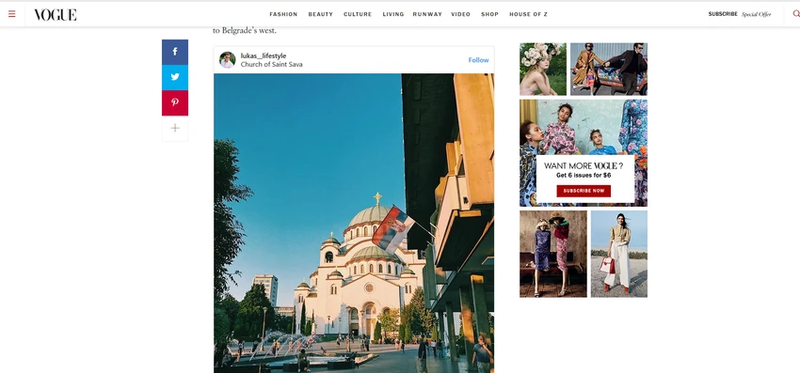Follow lukas__lifestyle on Instagram

pyautogui.click(x=478, y=60)
